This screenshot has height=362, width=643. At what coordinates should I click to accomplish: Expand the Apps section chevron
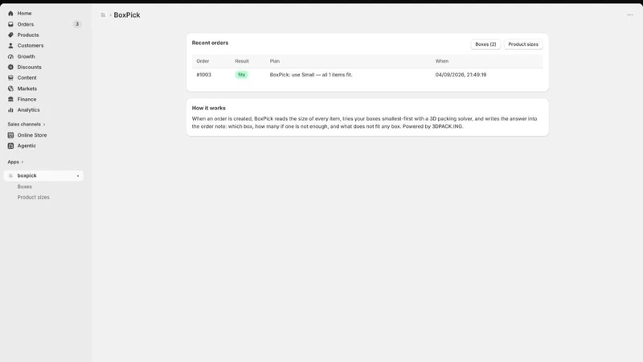click(23, 162)
